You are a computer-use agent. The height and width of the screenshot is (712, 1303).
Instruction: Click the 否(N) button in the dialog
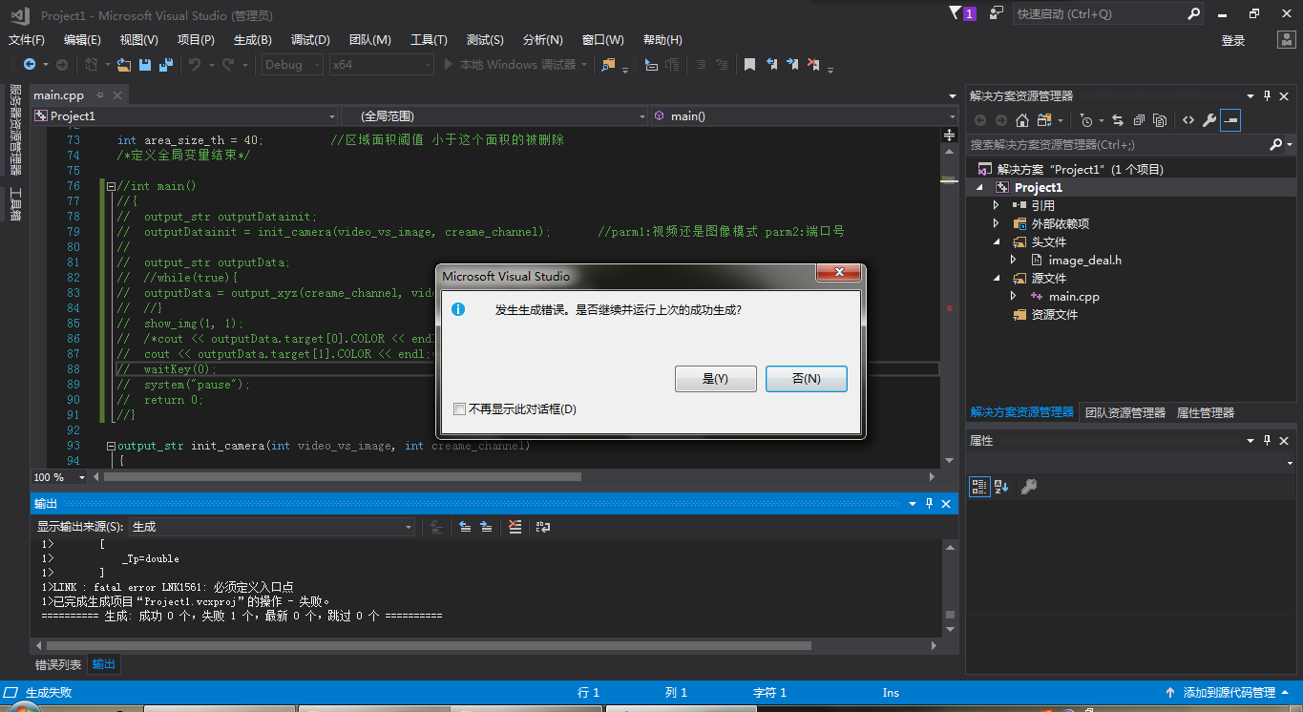806,379
